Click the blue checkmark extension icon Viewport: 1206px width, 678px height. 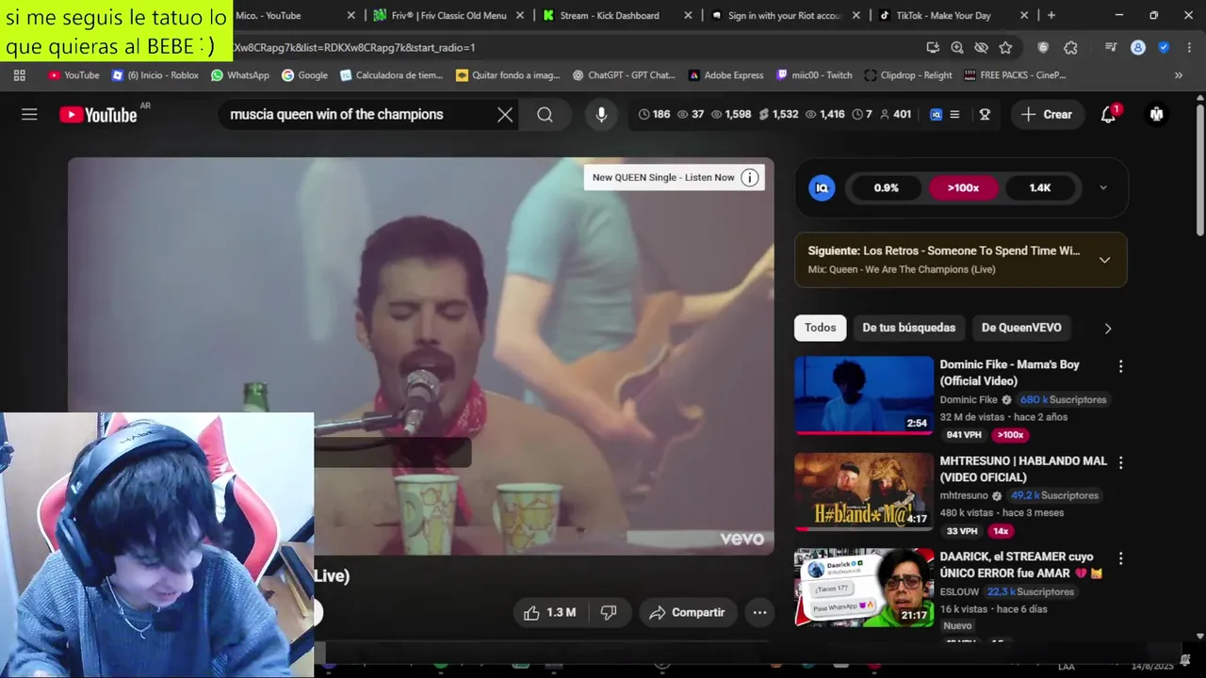[1164, 48]
